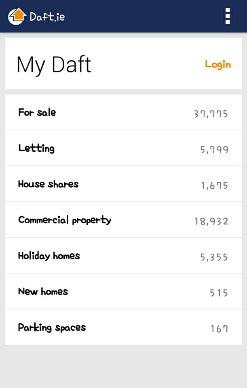This screenshot has width=247, height=388.
Task: Open the For sale listings
Action: pyautogui.click(x=123, y=112)
